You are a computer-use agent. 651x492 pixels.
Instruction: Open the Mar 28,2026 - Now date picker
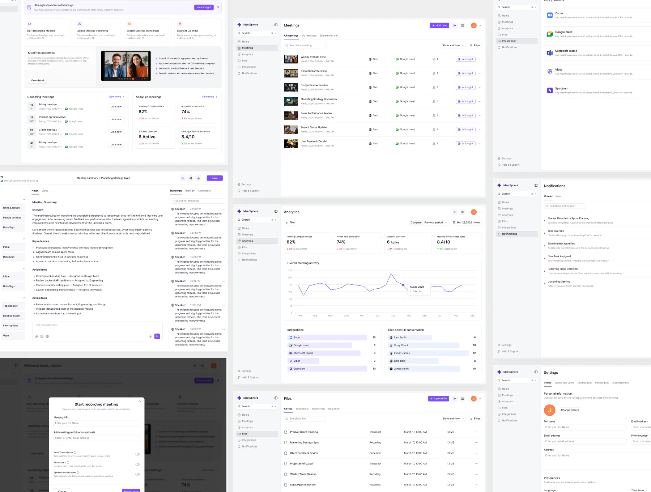[466, 222]
